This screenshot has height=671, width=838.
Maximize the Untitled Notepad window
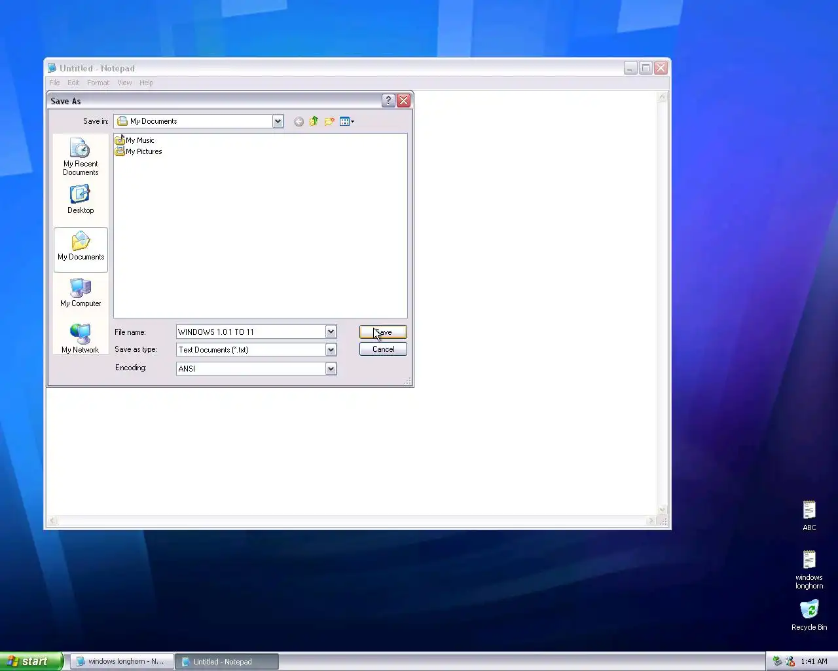(646, 68)
